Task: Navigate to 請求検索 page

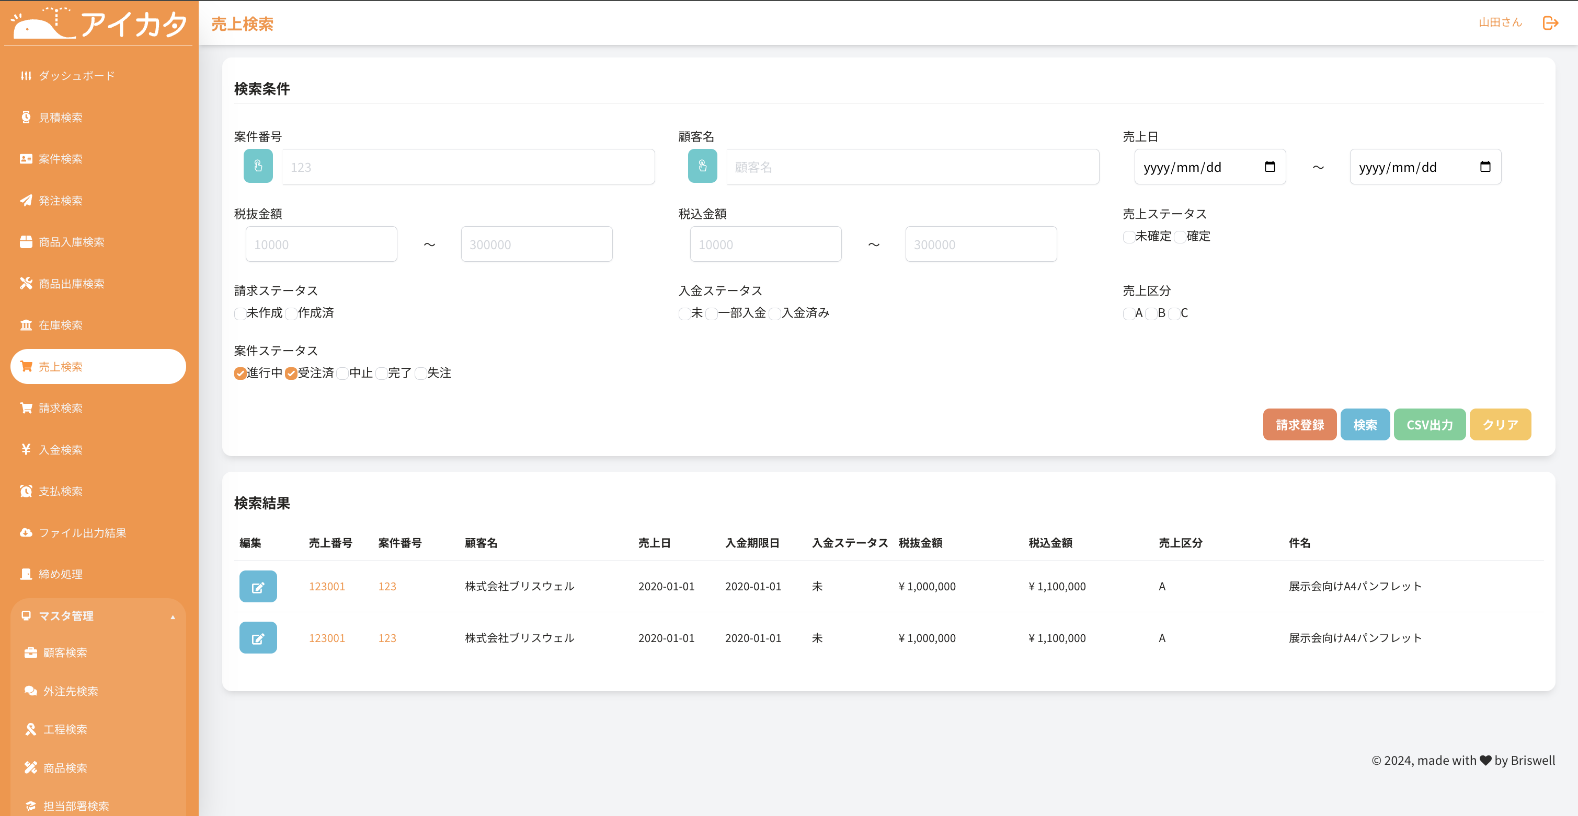Action: click(x=98, y=409)
